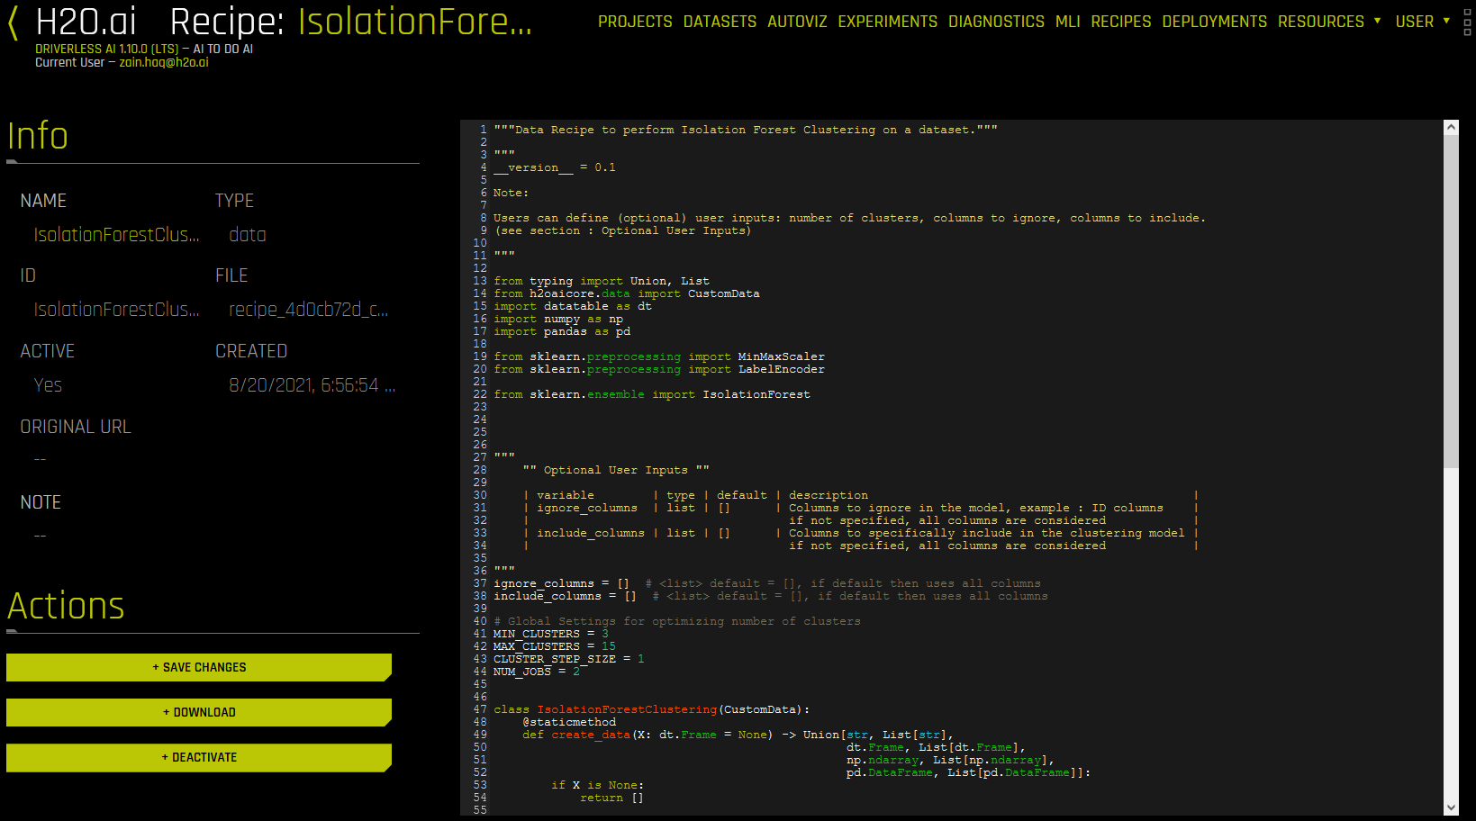
Task: Click the @staticmethod decorator line
Action: click(569, 722)
